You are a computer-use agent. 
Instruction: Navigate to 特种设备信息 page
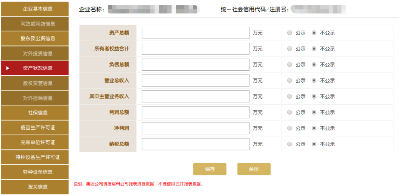pyautogui.click(x=35, y=172)
